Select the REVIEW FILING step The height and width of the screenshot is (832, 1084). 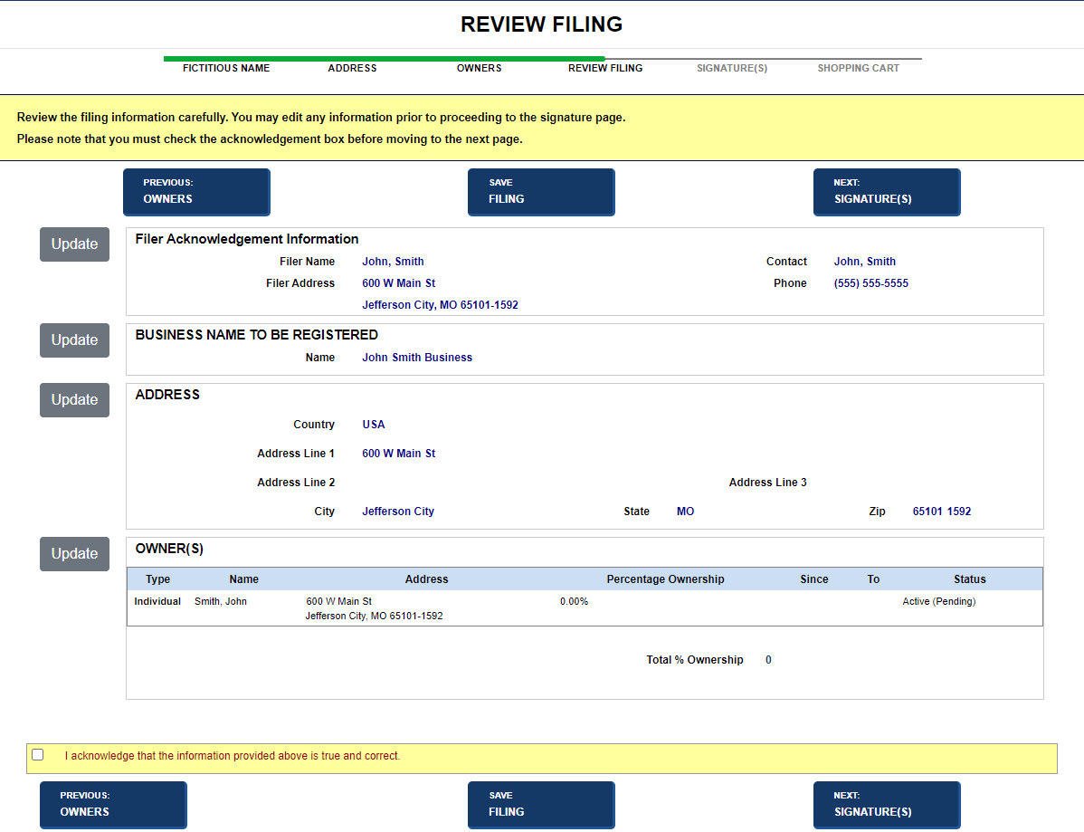pos(605,68)
